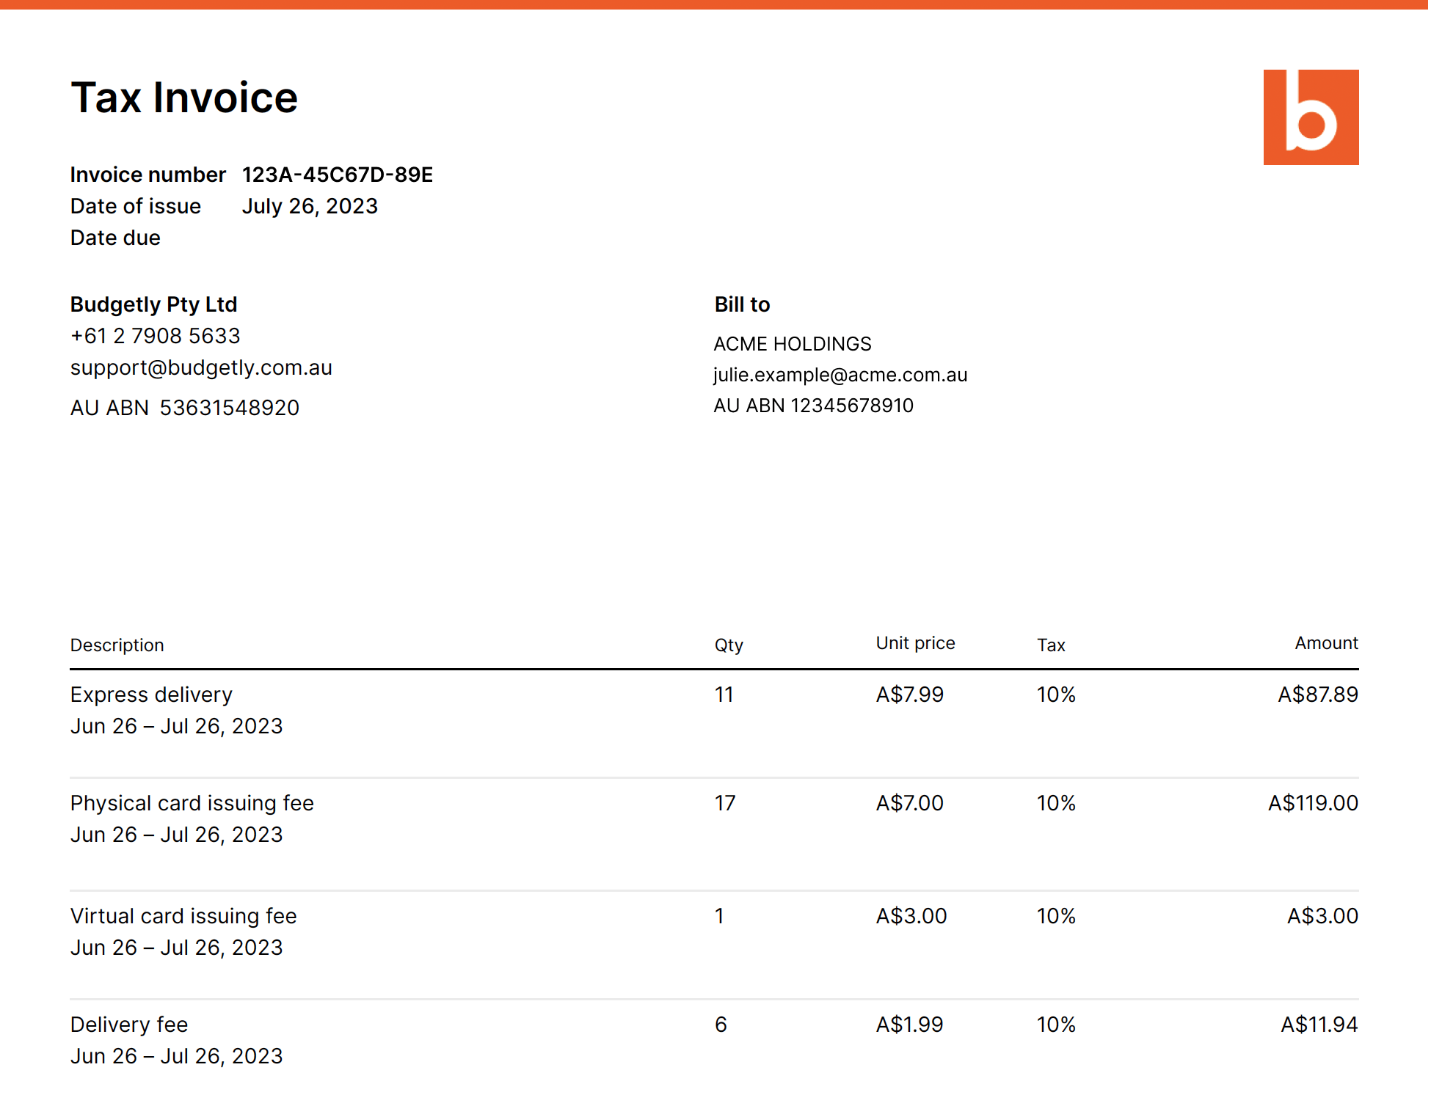Click julie.example@acme.com.au email address
This screenshot has width=1431, height=1103.
point(840,374)
